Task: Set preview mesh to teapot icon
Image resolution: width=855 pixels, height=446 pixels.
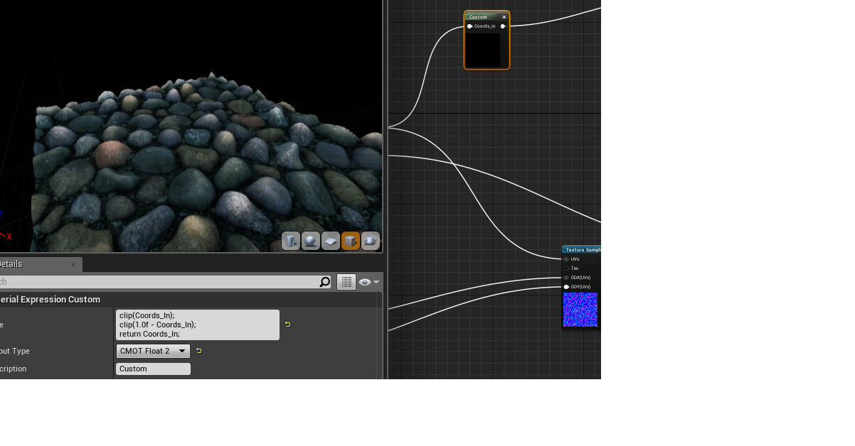Action: coord(370,241)
